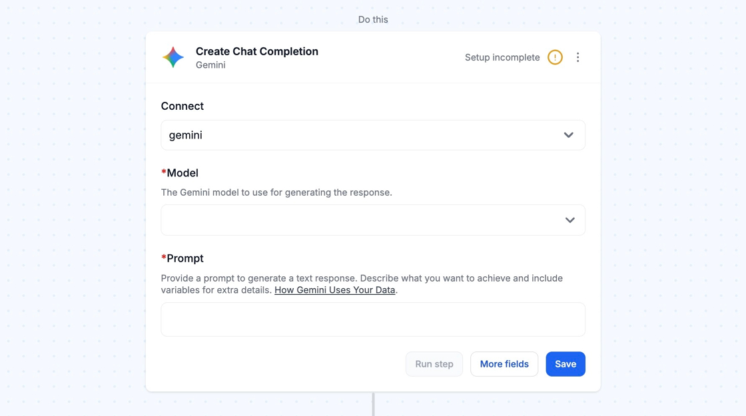Image resolution: width=746 pixels, height=416 pixels.
Task: Save the Gemini step configuration
Action: pos(565,364)
